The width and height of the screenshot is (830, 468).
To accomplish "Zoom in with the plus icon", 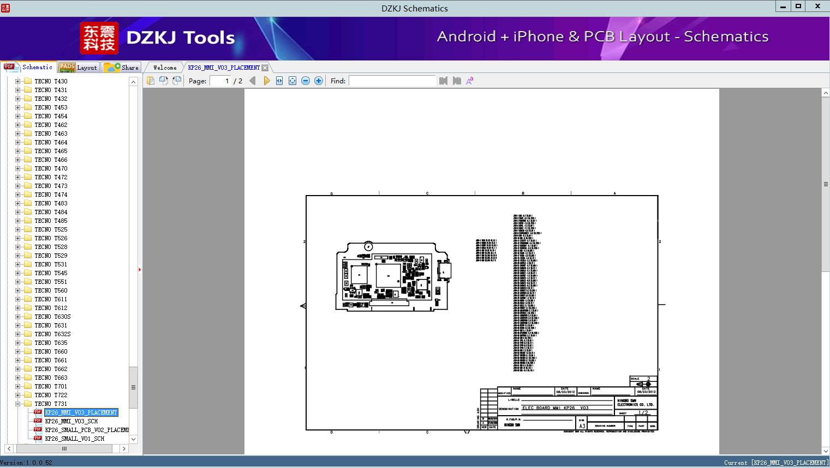I will [x=319, y=81].
